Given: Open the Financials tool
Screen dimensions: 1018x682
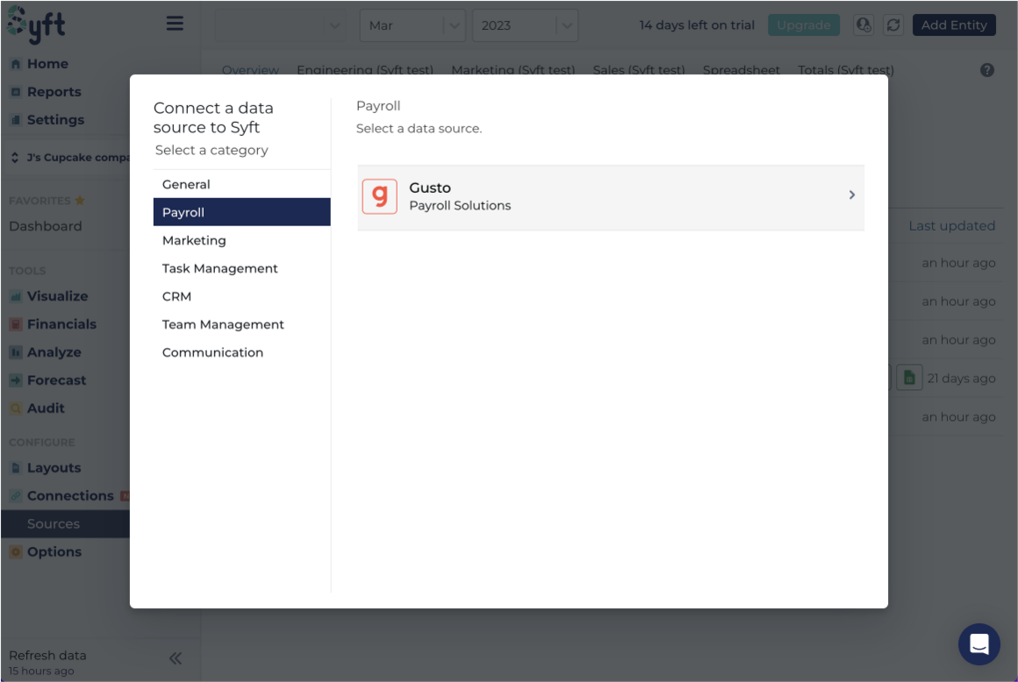Looking at the screenshot, I should point(61,323).
